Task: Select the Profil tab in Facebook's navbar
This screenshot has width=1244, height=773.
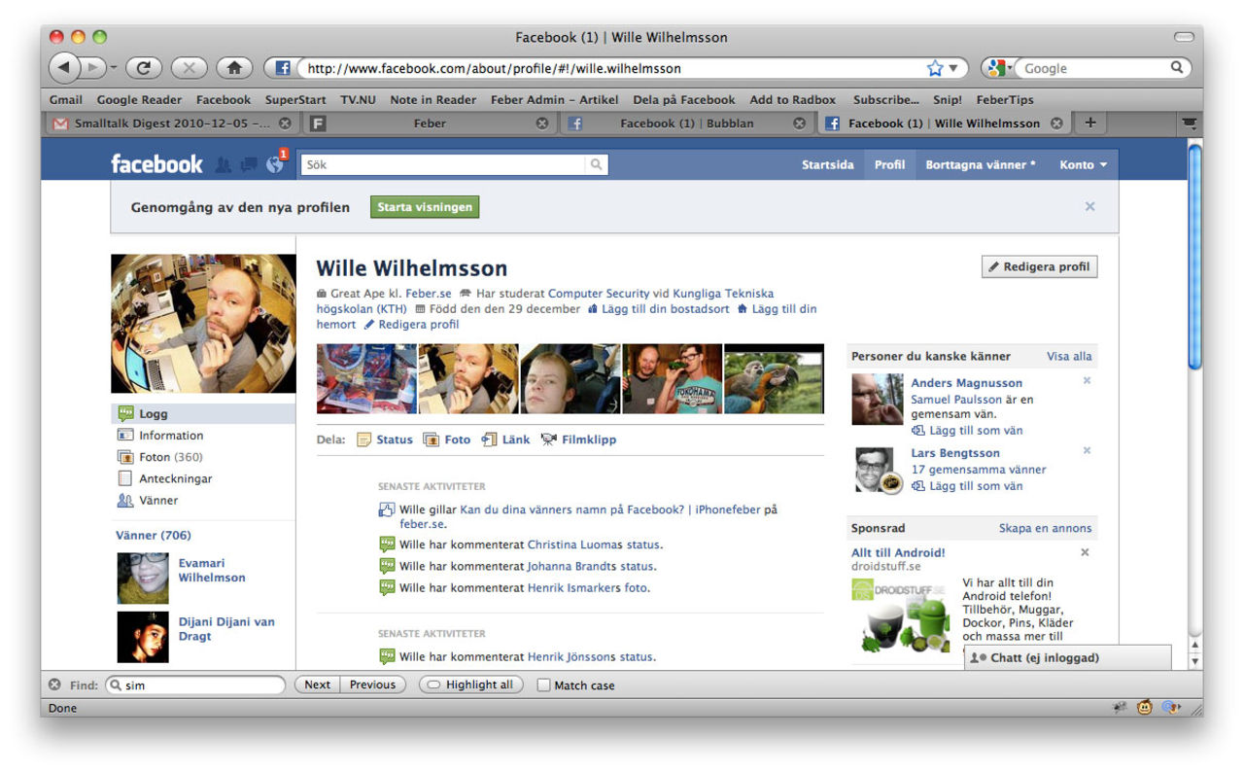Action: coord(889,164)
